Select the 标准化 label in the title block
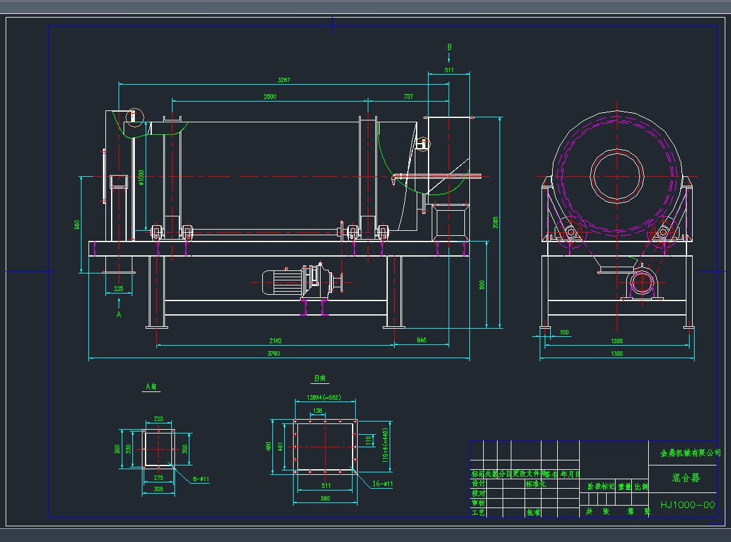 click(x=535, y=484)
